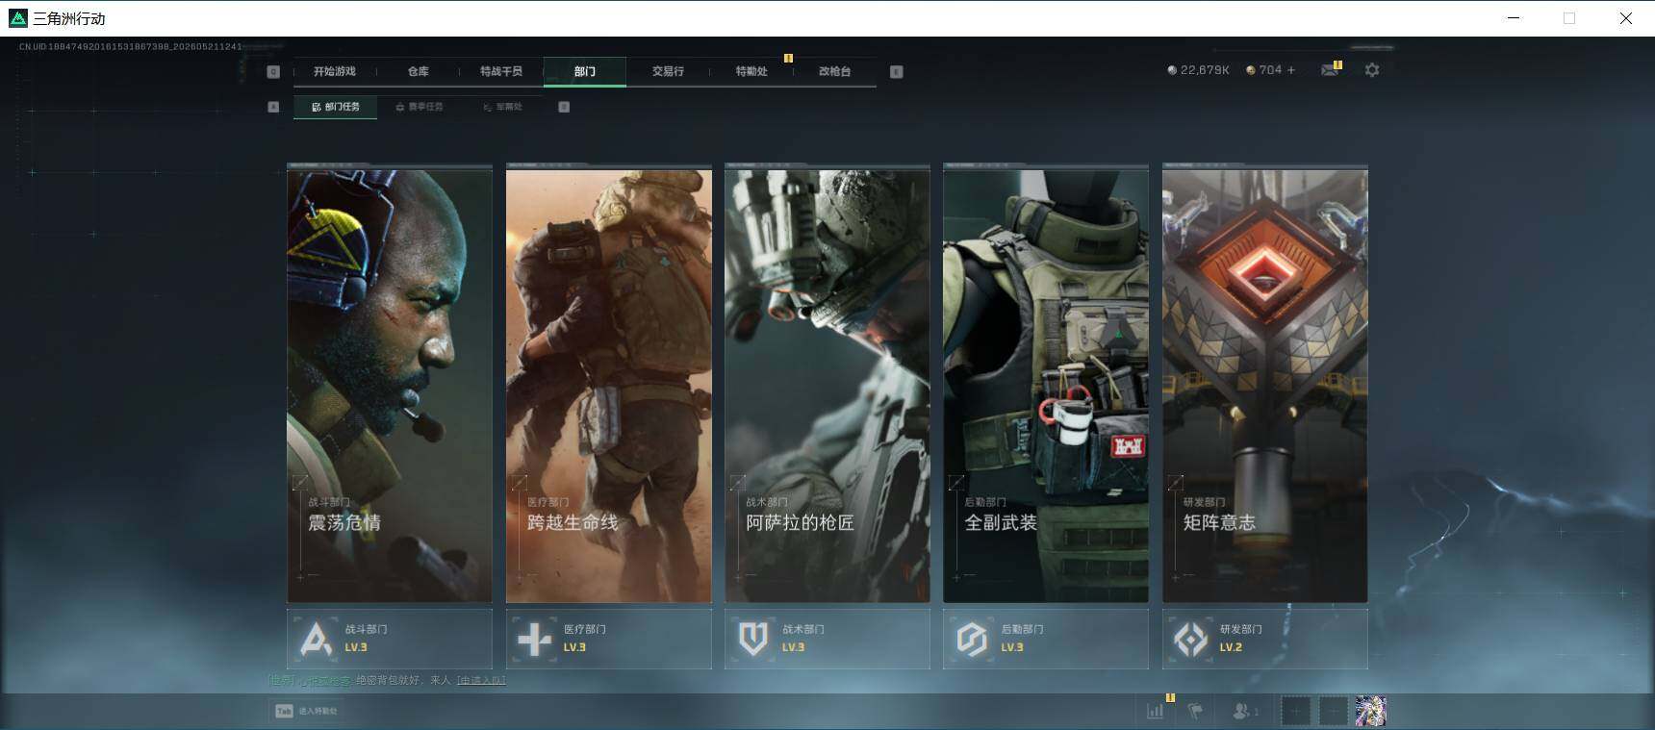Go to the 交易行 tab

tap(668, 71)
